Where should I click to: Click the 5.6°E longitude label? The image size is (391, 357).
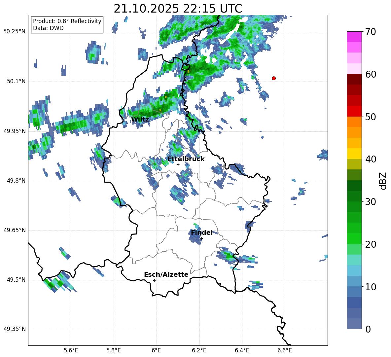tap(71, 350)
